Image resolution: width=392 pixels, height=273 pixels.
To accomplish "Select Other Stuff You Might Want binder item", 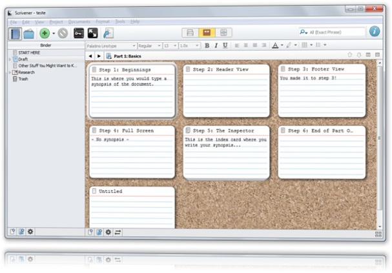I will 46,65.
